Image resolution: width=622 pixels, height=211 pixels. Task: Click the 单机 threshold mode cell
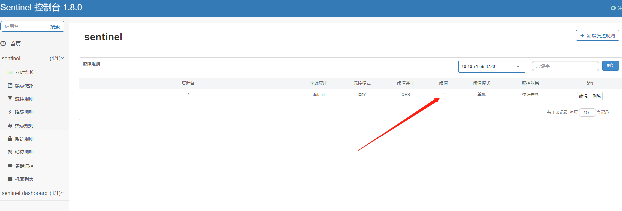(481, 95)
